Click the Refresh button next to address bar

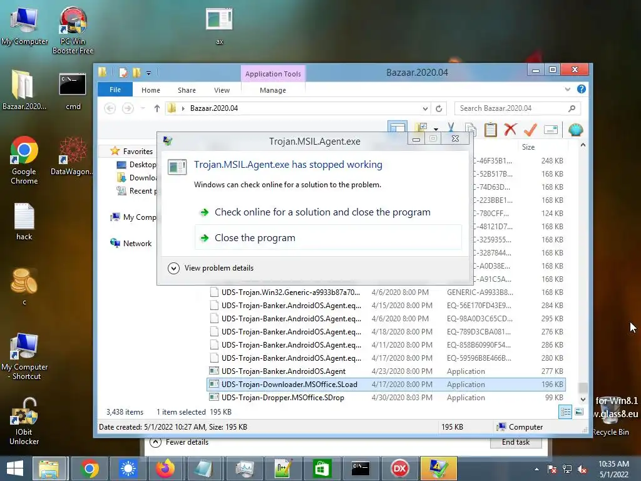coord(439,108)
